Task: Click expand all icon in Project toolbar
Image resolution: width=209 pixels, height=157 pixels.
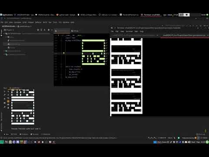Action: point(41,30)
